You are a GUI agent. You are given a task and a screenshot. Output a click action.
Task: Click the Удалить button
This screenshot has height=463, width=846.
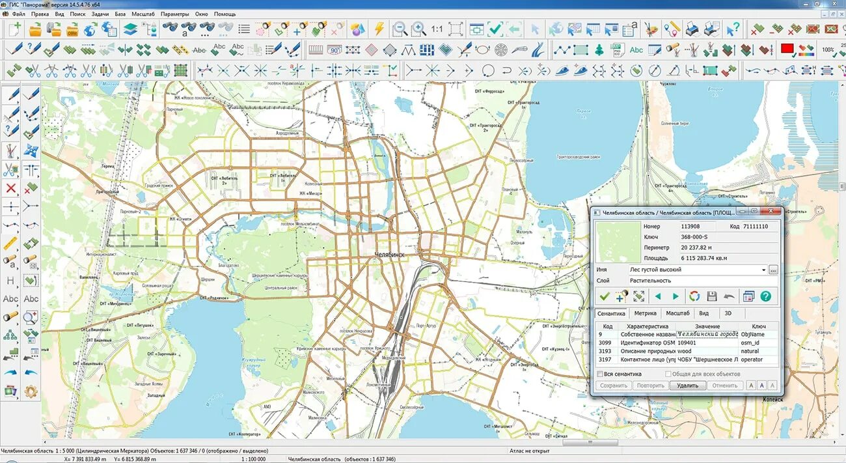(x=687, y=386)
